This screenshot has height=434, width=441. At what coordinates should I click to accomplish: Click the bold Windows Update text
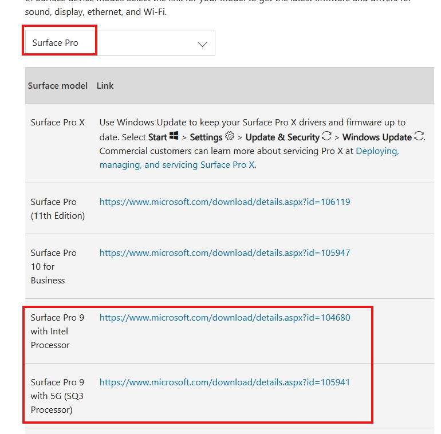(x=377, y=137)
